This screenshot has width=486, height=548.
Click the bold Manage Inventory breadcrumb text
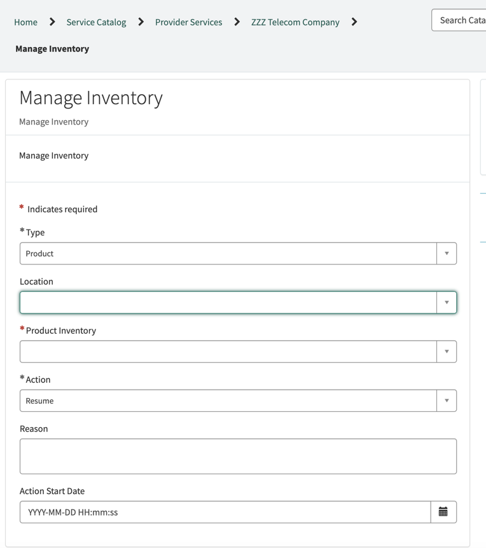point(52,48)
